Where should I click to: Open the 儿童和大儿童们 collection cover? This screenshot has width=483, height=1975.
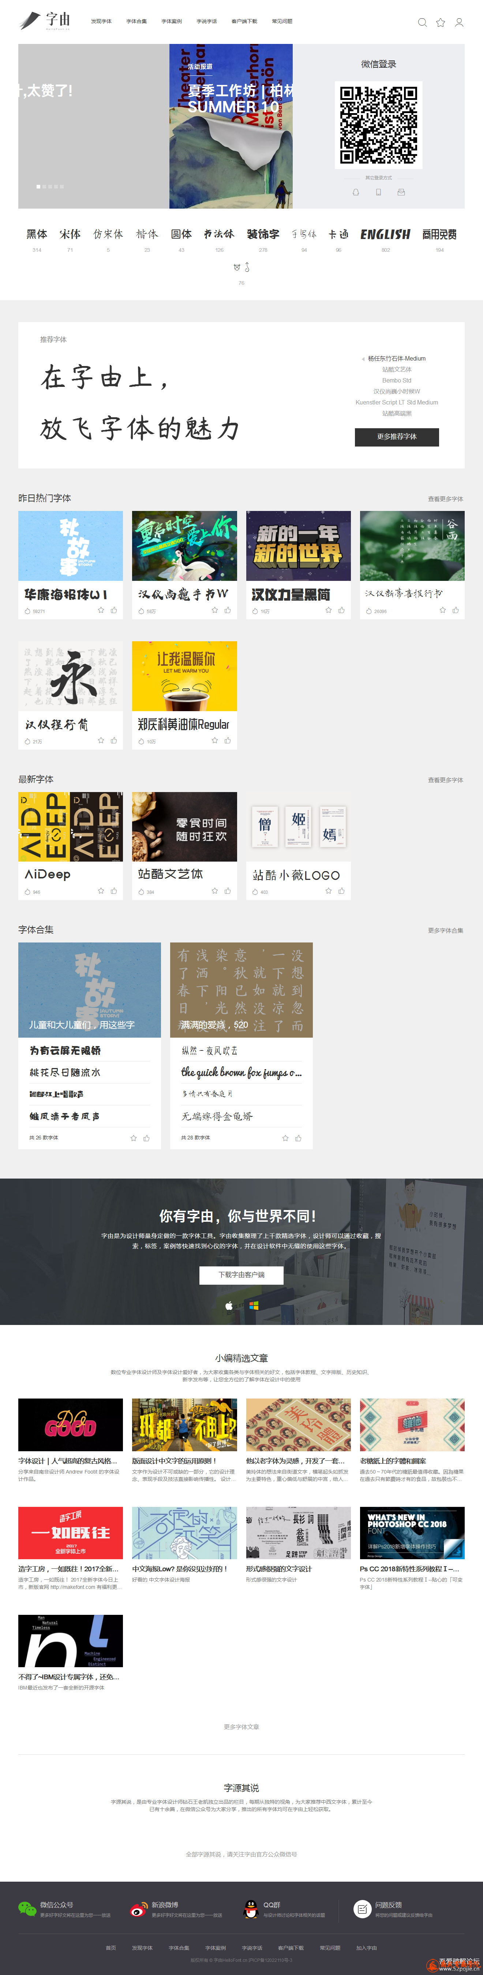click(90, 990)
